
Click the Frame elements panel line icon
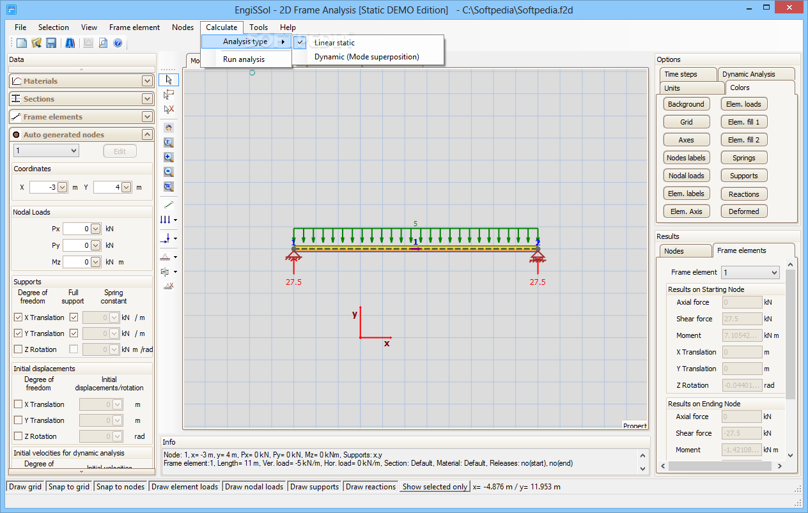coord(17,117)
